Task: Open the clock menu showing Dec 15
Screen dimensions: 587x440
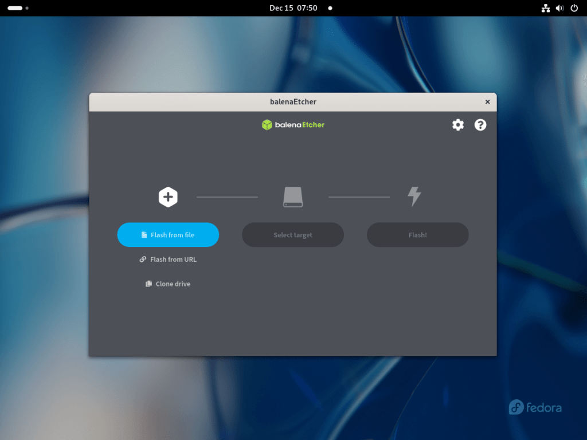Action: coord(293,8)
